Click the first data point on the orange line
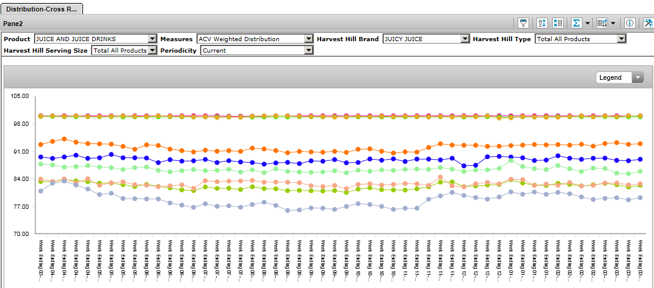 tap(41, 145)
